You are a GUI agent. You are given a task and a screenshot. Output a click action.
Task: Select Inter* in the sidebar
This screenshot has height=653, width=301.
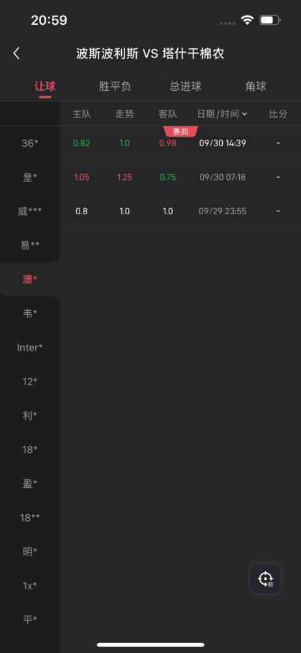tap(30, 347)
